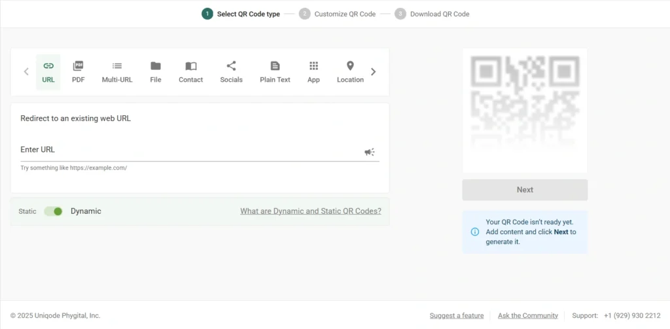Screen dimensions: 670x329
Task: Click the blurred QR code preview
Action: [525, 111]
